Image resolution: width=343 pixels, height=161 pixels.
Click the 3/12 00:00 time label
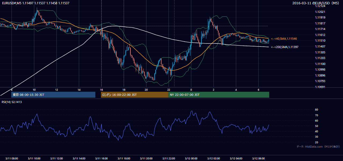pos(191,158)
